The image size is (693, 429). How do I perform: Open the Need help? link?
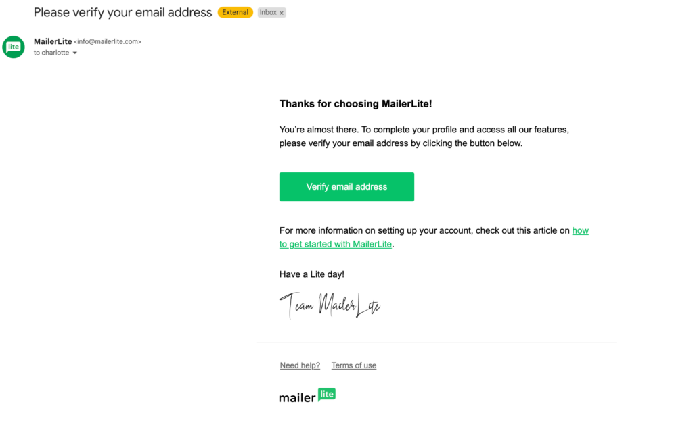click(300, 365)
